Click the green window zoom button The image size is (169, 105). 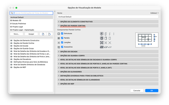click(x=16, y=8)
